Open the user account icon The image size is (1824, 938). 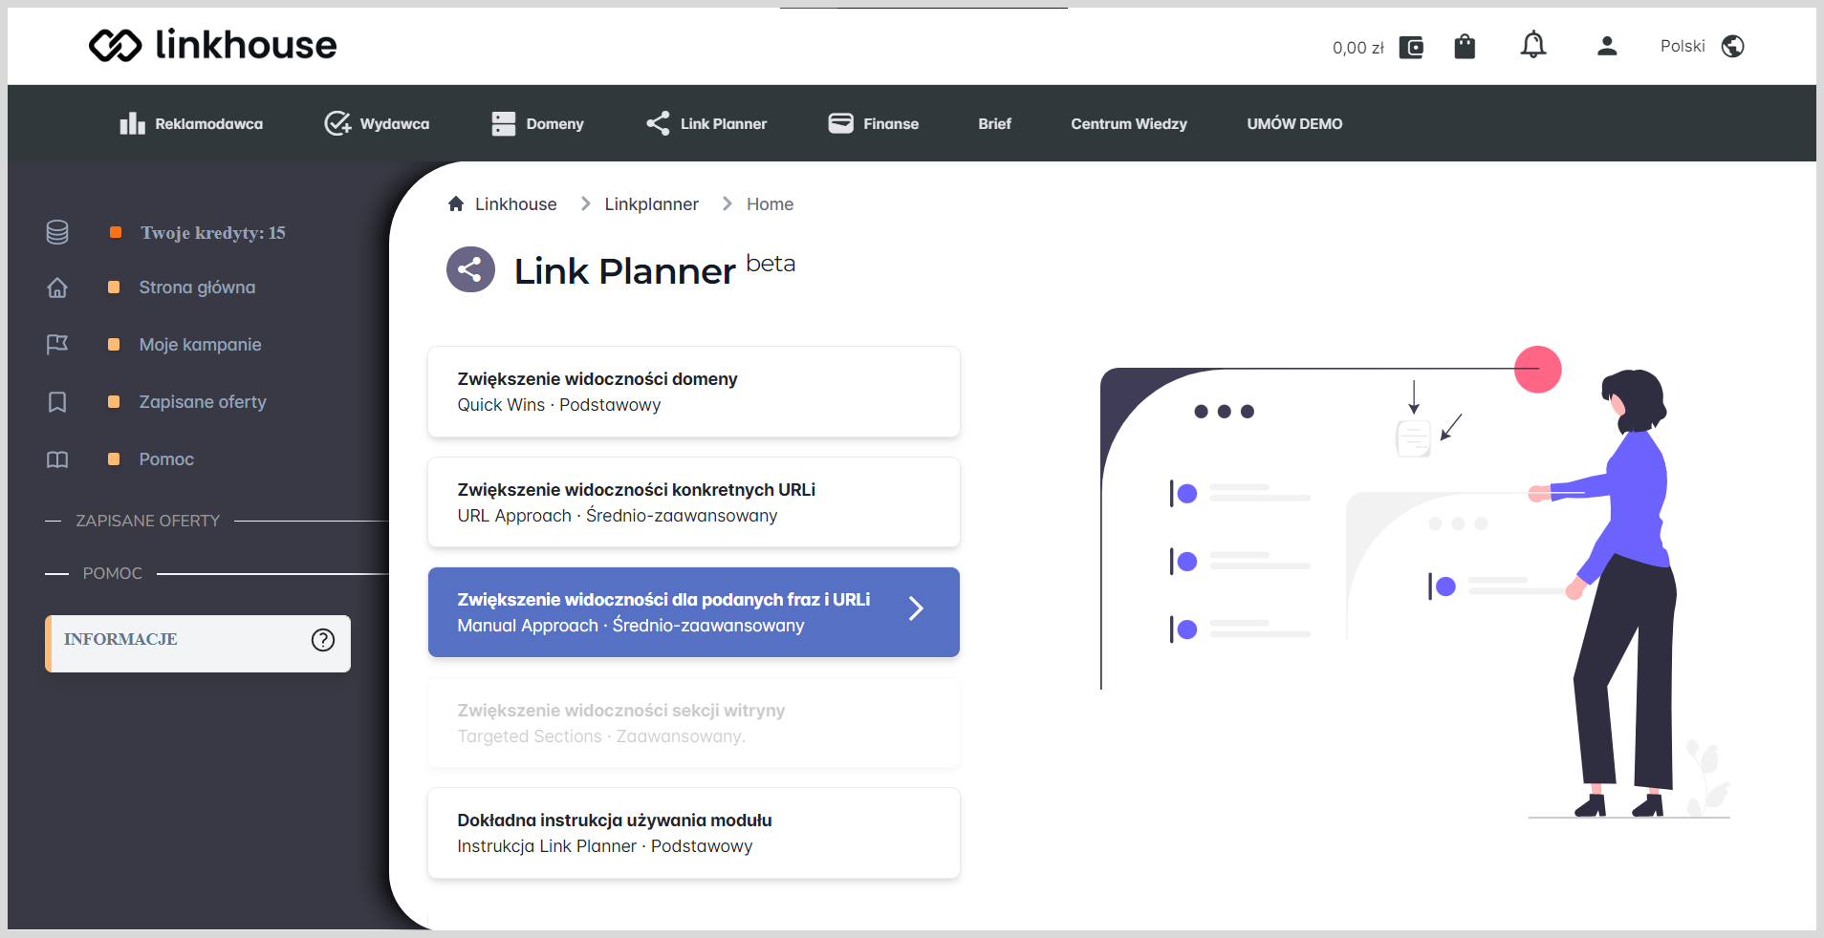pos(1607,46)
